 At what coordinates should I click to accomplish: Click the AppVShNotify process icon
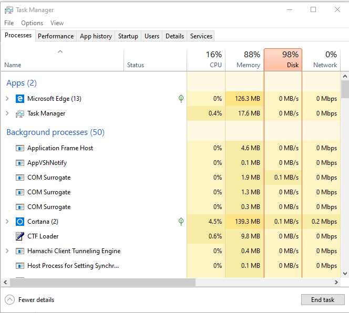(x=20, y=163)
